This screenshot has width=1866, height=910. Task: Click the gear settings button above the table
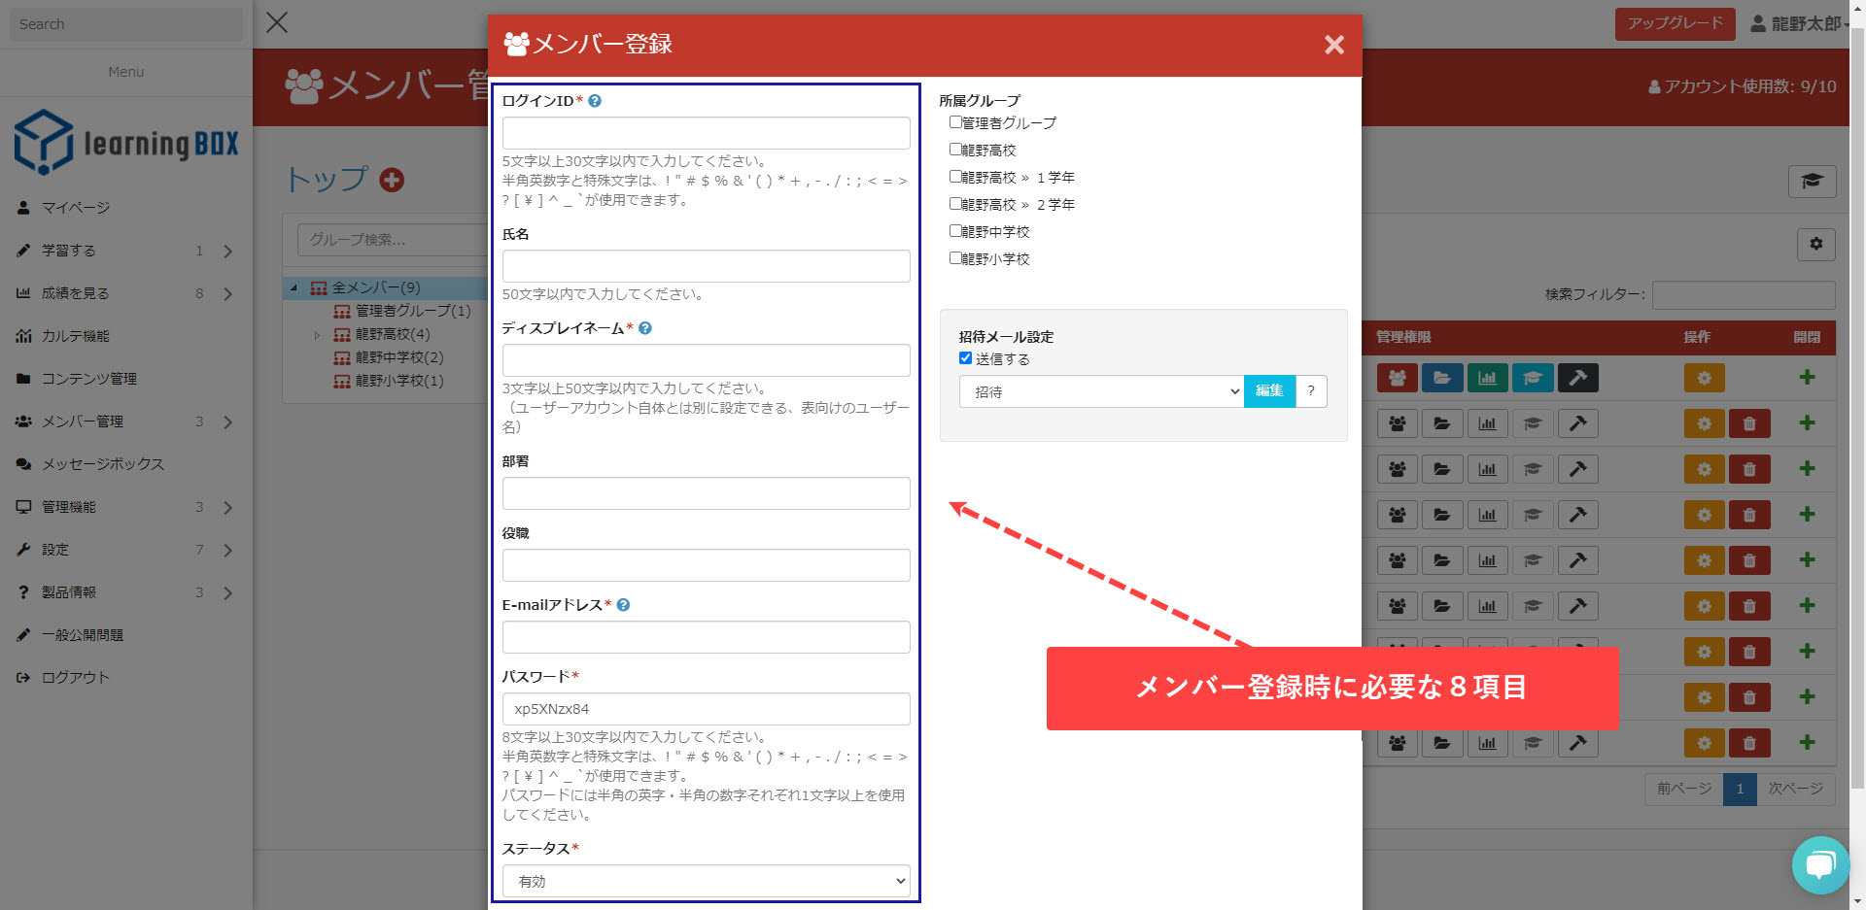pyautogui.click(x=1815, y=245)
